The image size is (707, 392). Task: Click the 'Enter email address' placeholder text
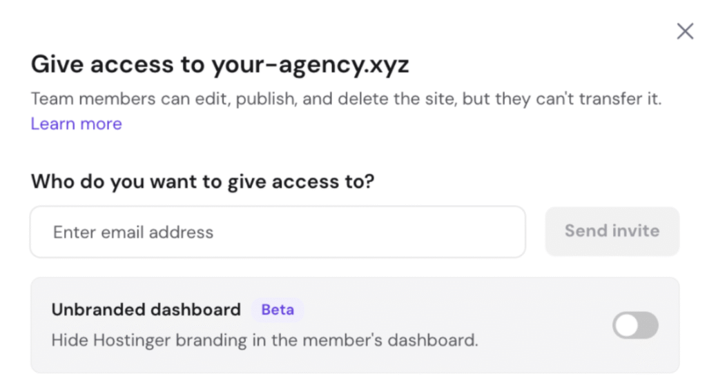pos(133,232)
